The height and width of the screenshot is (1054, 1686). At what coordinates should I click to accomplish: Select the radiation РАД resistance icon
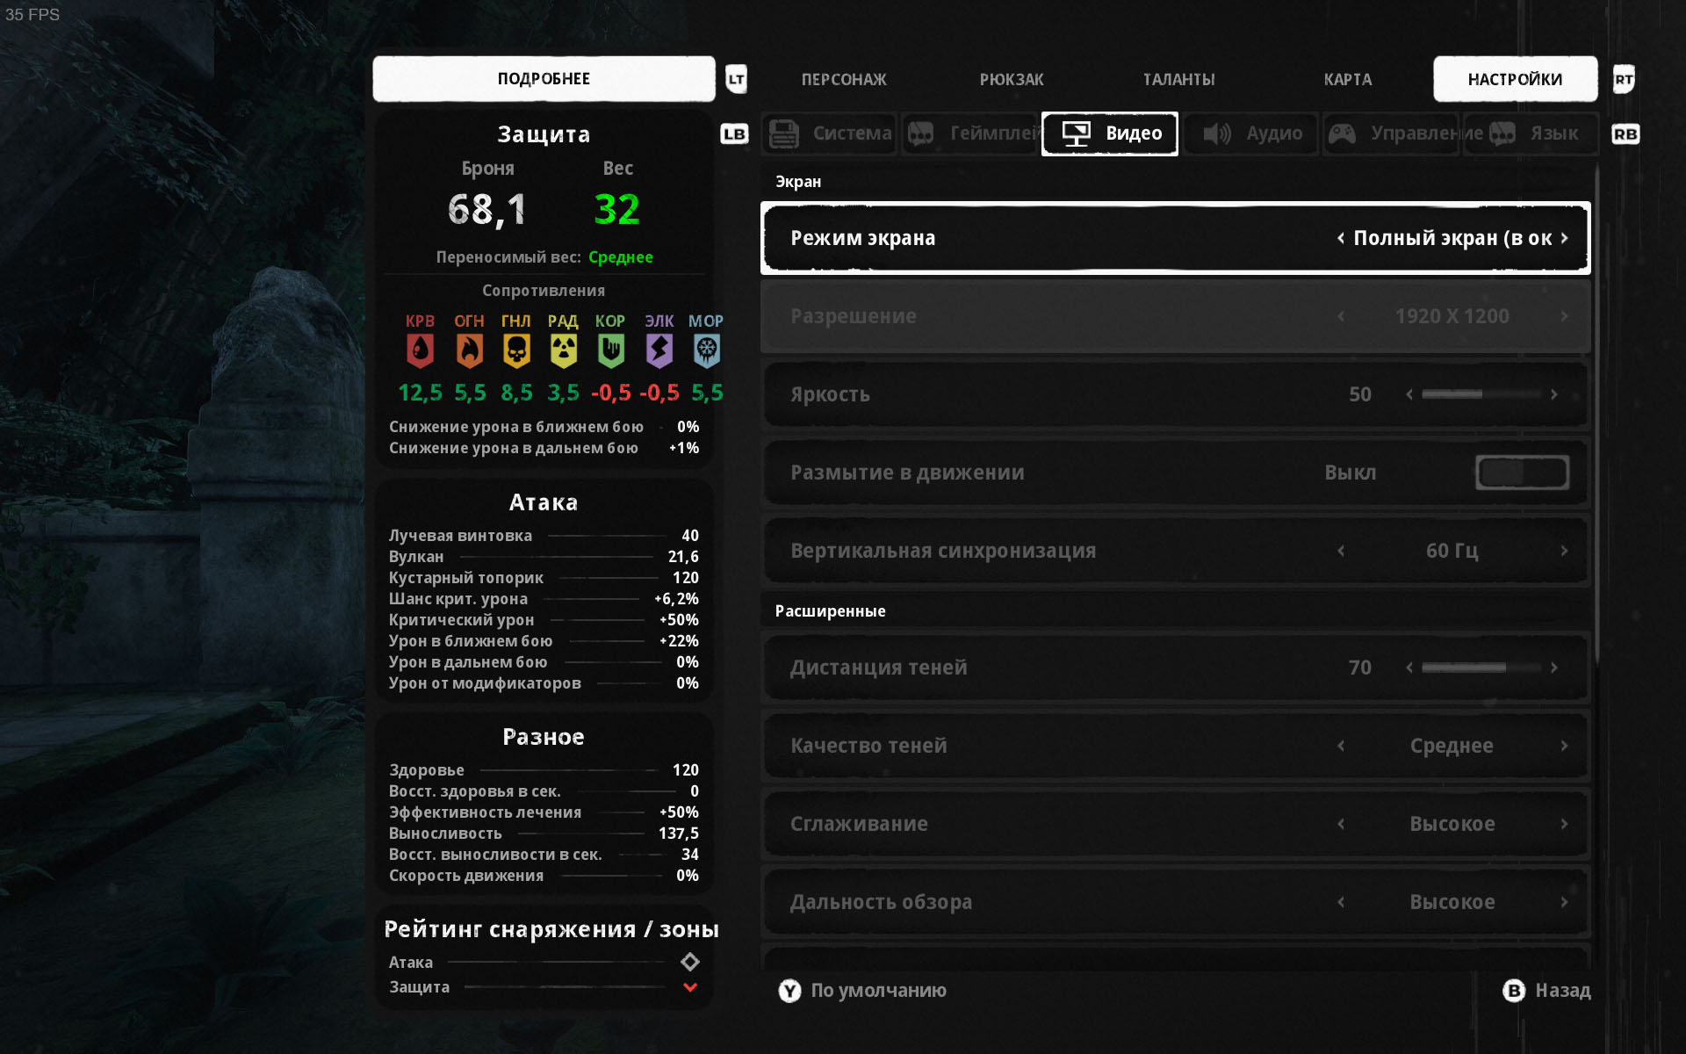[x=563, y=351]
